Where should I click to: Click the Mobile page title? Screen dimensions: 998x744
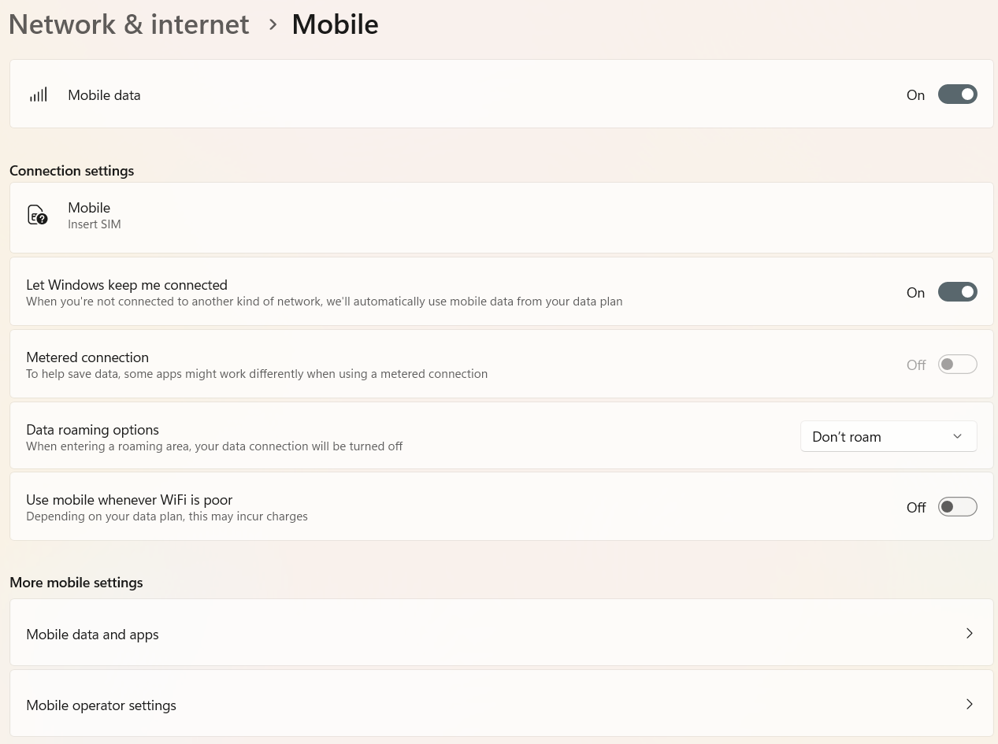(x=335, y=24)
